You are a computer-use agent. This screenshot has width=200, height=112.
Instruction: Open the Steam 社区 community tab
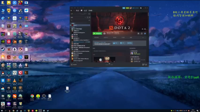[x=85, y=10]
